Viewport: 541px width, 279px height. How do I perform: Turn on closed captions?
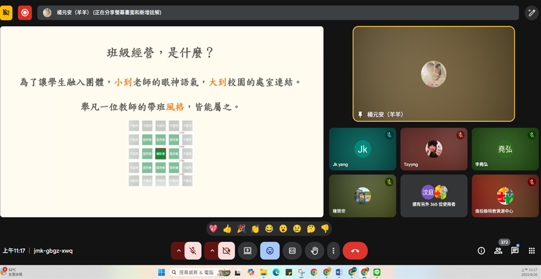[292, 251]
